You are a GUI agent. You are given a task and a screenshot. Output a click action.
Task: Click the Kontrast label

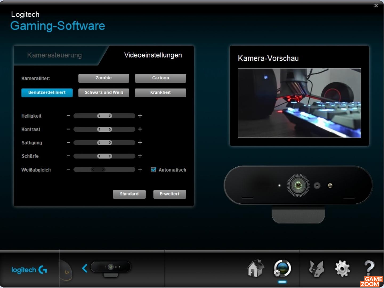coord(31,129)
